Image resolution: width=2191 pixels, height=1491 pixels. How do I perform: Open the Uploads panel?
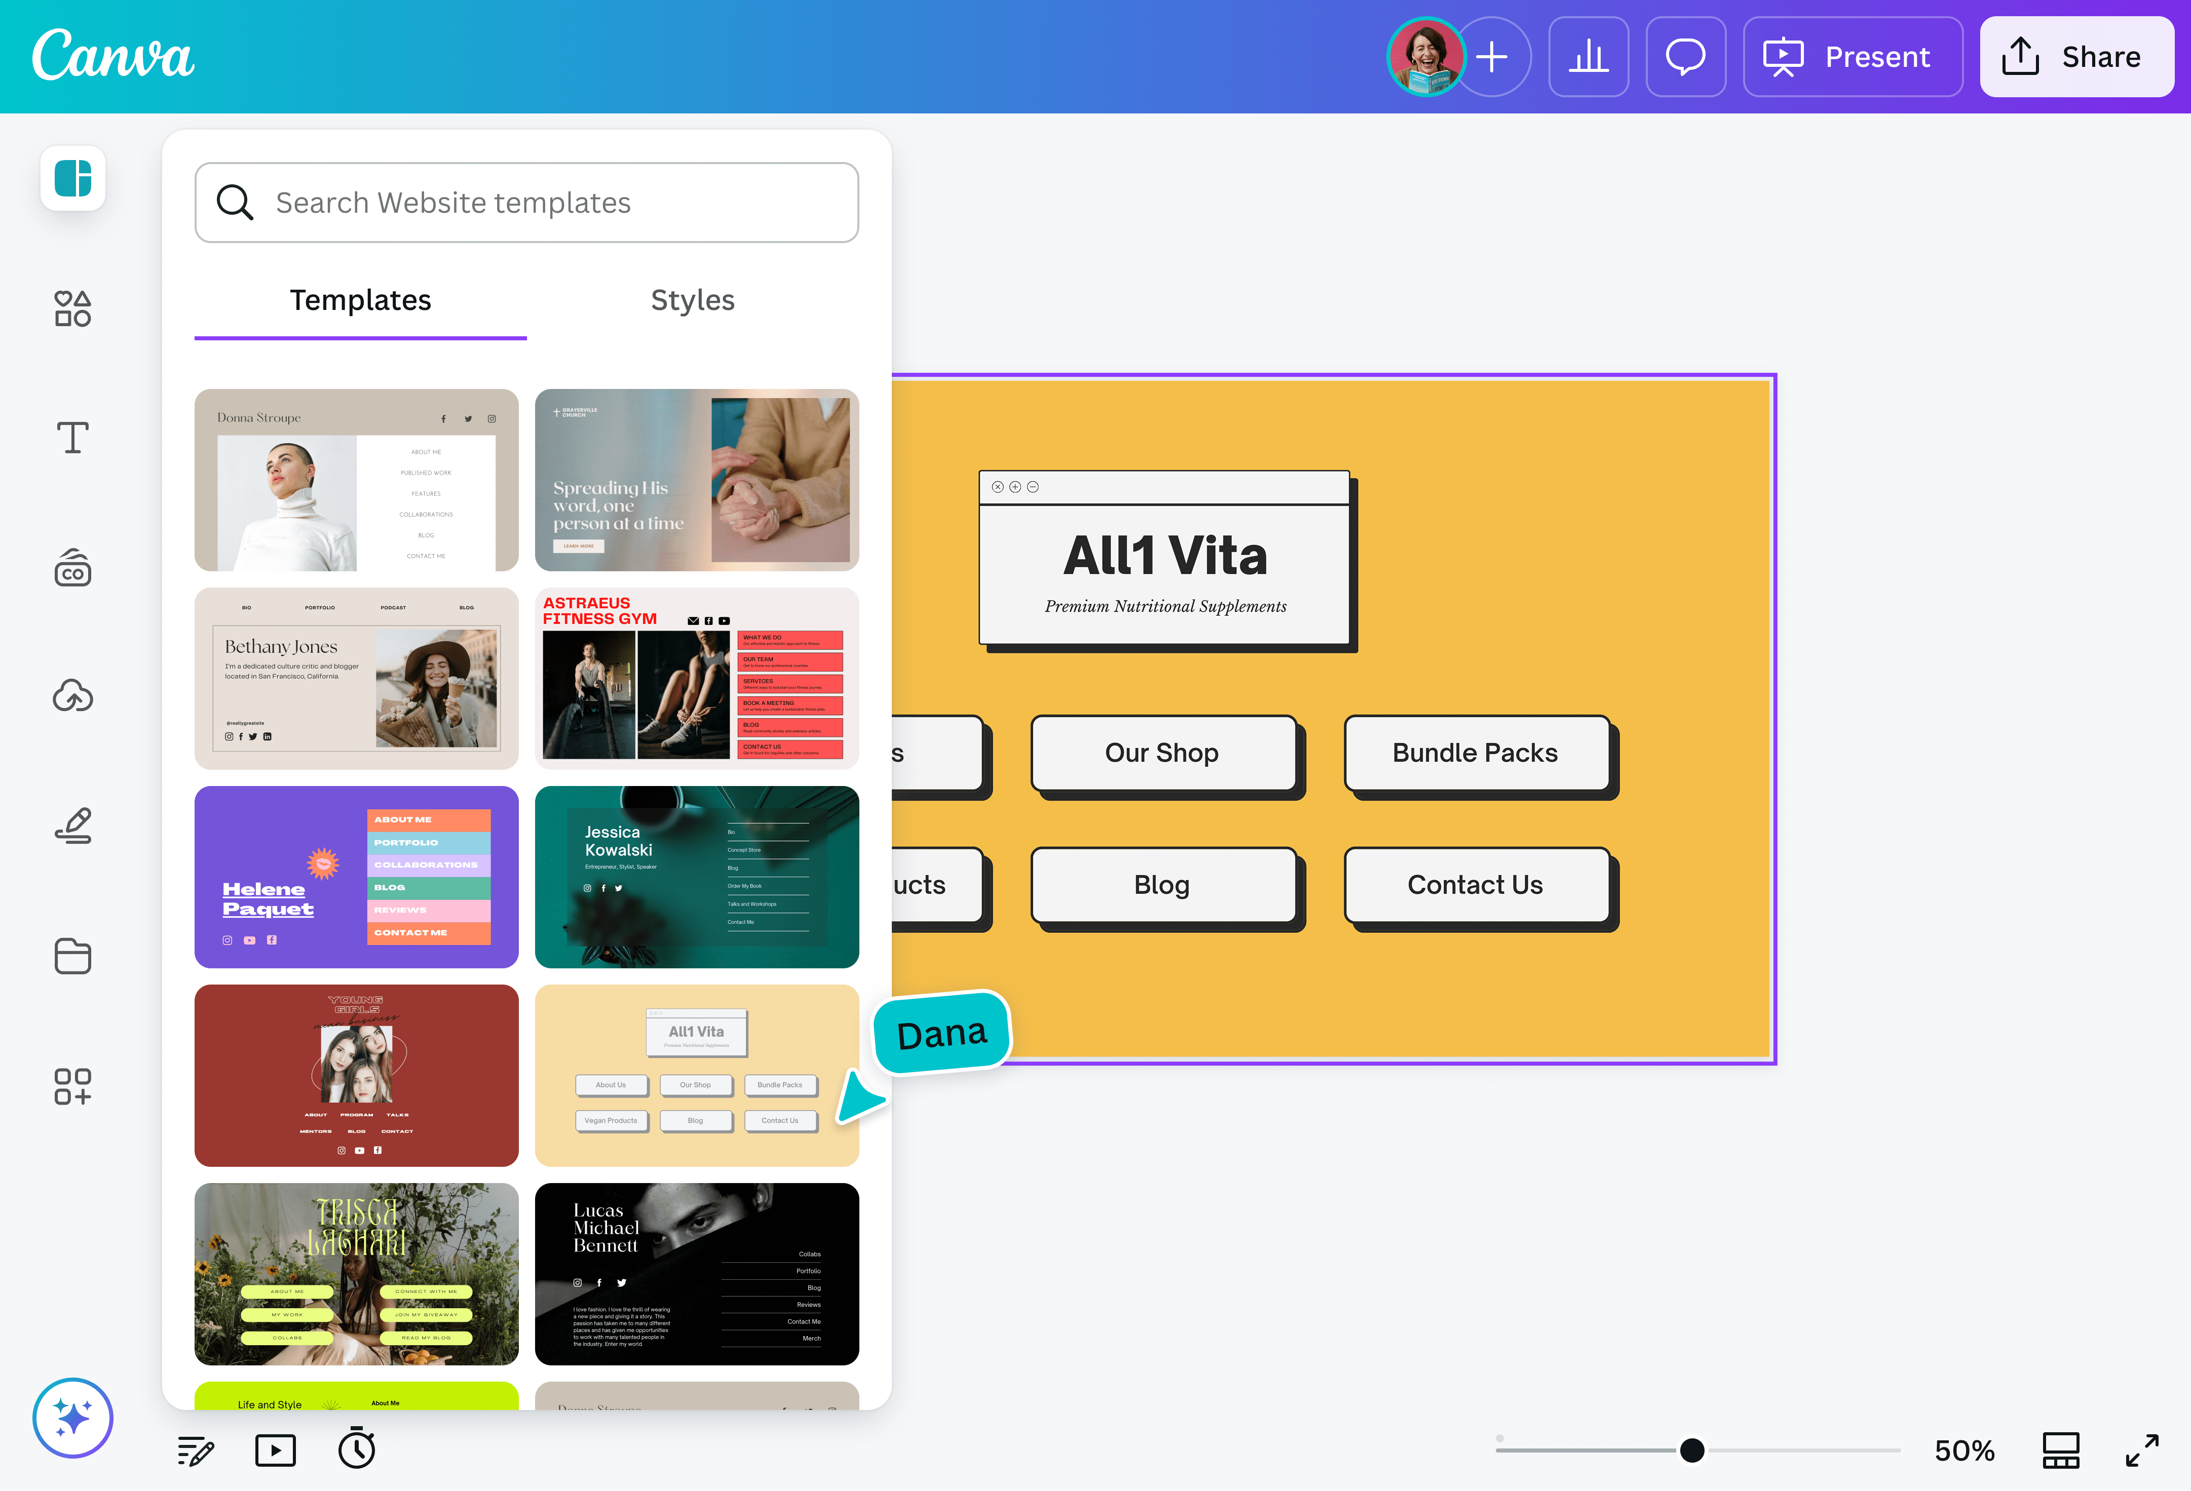point(72,696)
